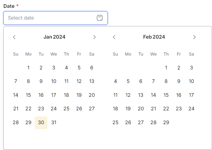Click next arrow beside Feb 2024
The image size is (212, 150).
point(194,37)
